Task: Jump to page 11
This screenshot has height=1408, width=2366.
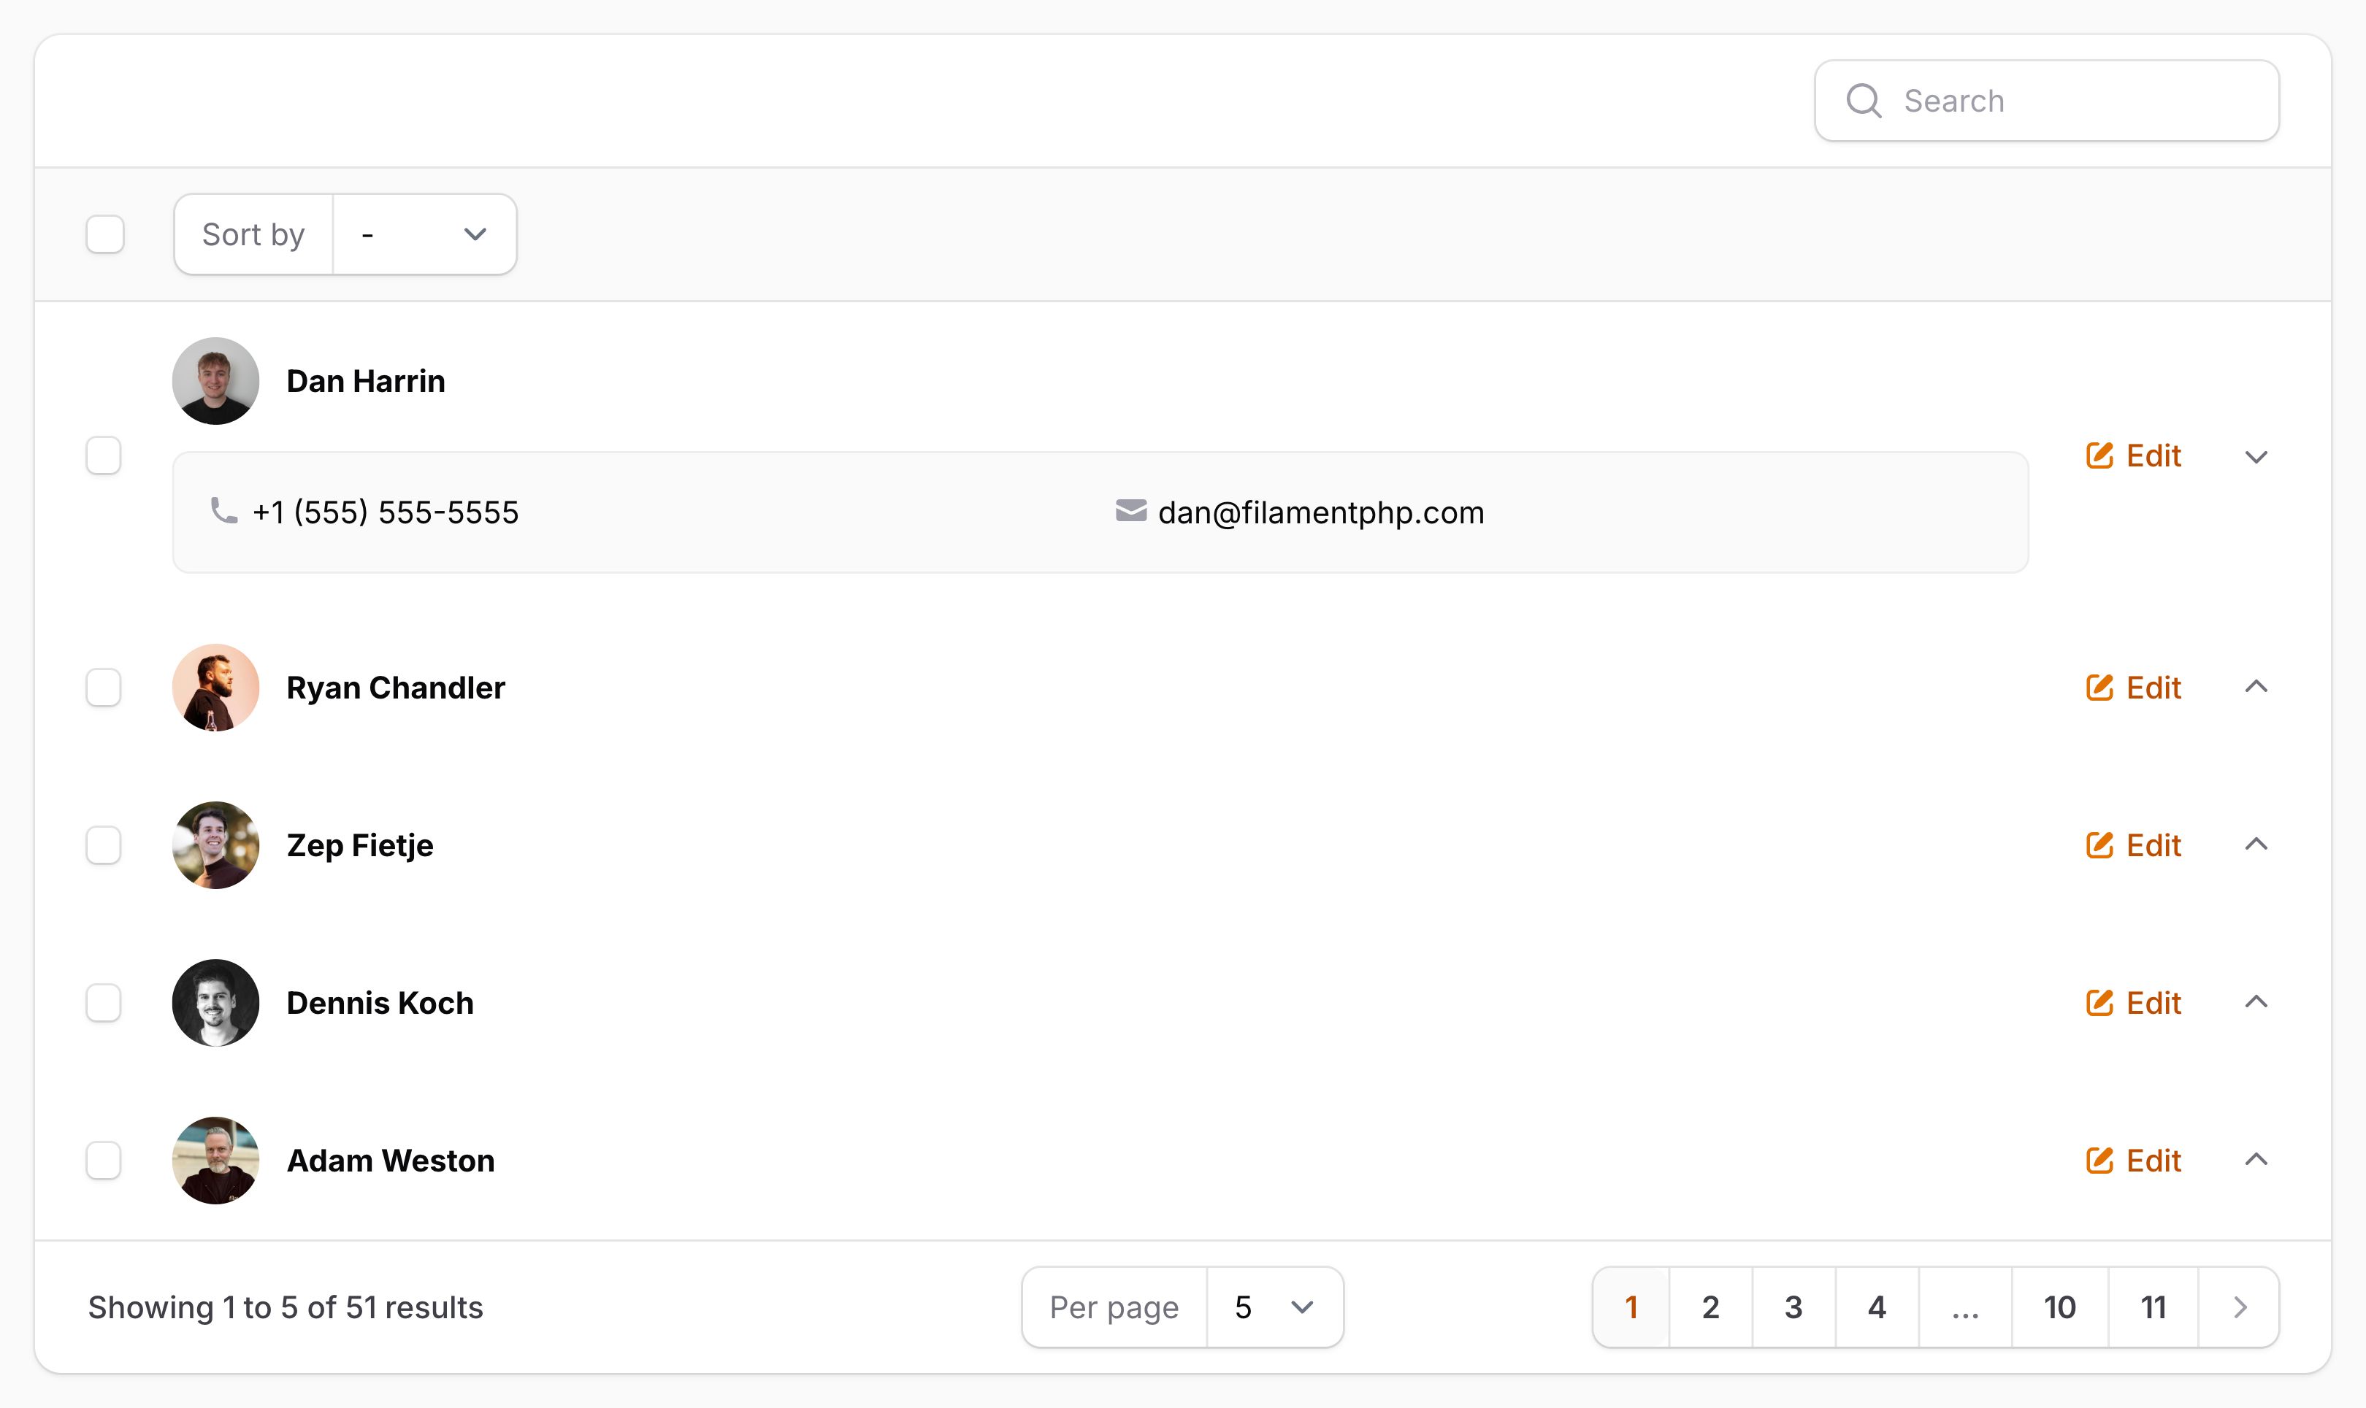Action: pos(2153,1307)
